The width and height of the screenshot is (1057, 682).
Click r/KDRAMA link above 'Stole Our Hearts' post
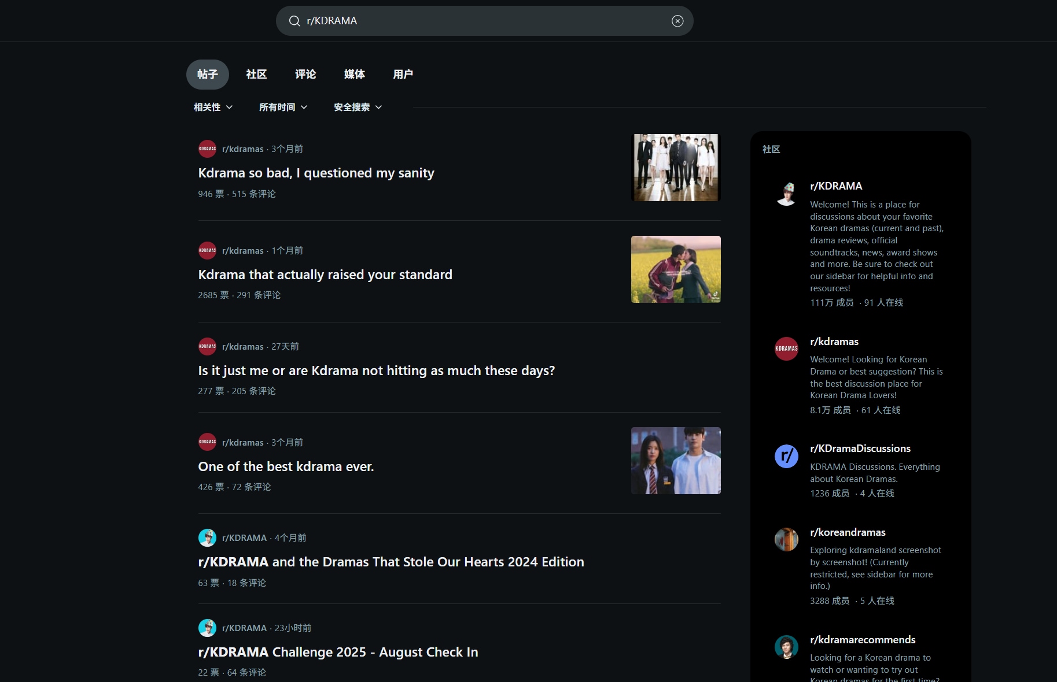pos(244,538)
